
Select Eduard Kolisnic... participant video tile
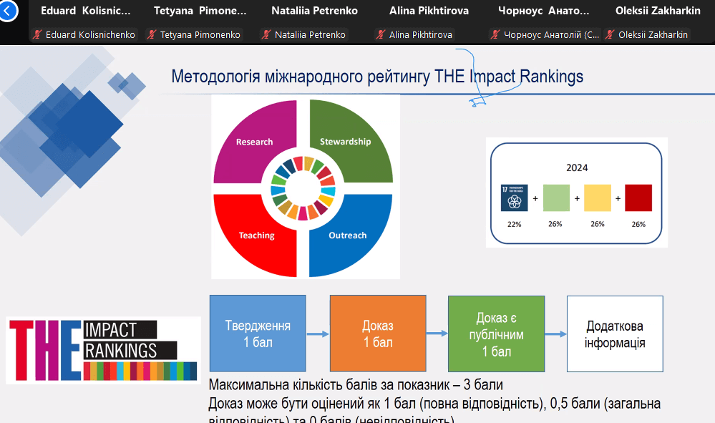pyautogui.click(x=86, y=22)
